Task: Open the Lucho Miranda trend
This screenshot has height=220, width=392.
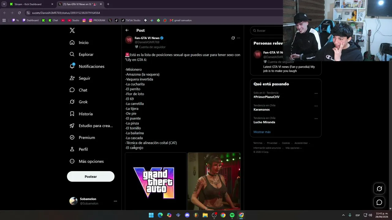Action: click(x=264, y=122)
